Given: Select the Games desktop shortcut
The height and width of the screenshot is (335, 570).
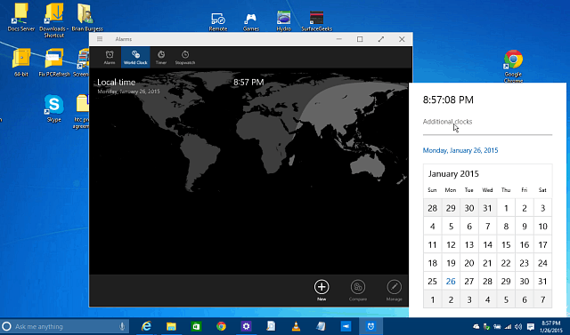Looking at the screenshot, I should [x=251, y=21].
